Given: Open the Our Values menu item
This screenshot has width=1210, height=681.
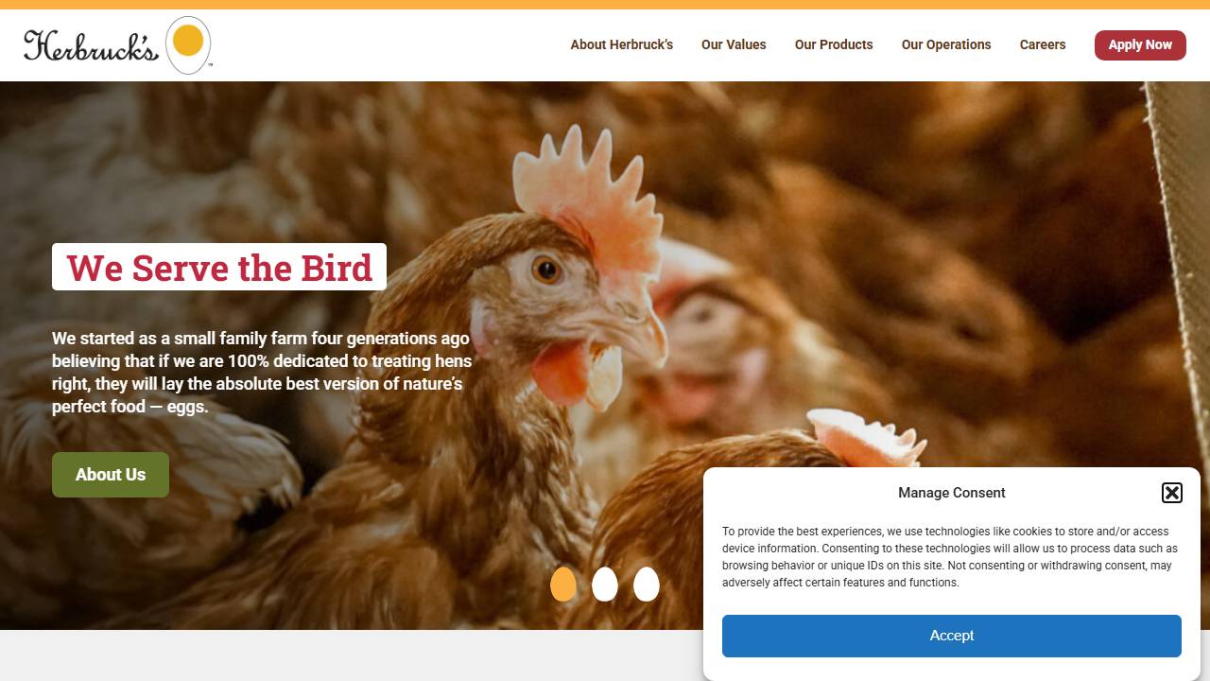Looking at the screenshot, I should click(734, 44).
